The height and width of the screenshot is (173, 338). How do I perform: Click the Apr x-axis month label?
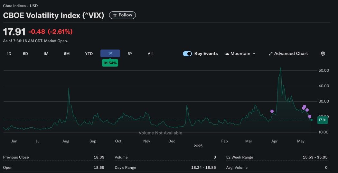tap(274, 141)
